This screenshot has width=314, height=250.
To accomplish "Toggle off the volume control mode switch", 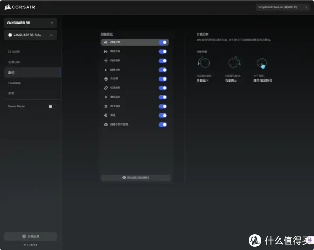I will pyautogui.click(x=163, y=42).
